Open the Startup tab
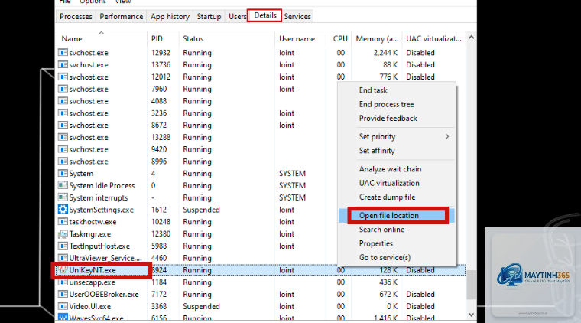The width and height of the screenshot is (581, 323). (209, 16)
